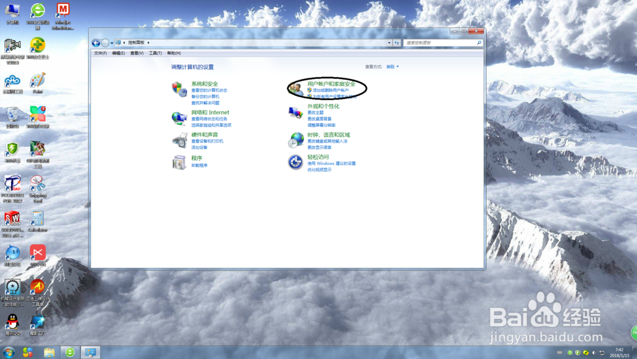The image size is (637, 359).
Task: Click the Back arrow button
Action: 96,43
